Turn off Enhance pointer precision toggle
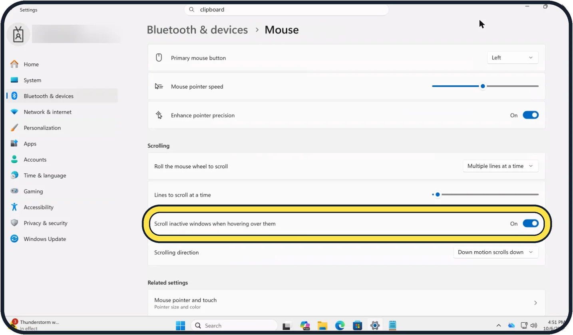573x335 pixels. 531,115
